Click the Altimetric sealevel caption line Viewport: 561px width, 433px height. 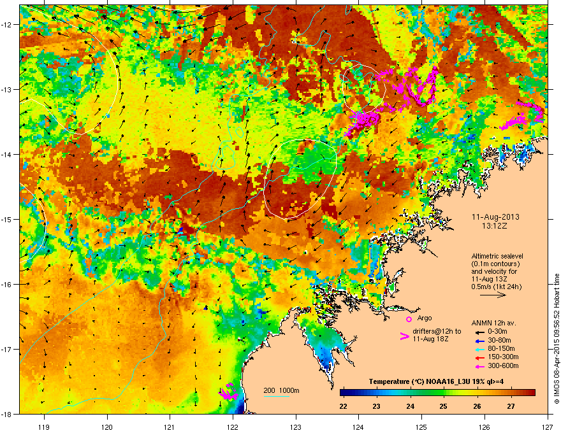pos(497,256)
